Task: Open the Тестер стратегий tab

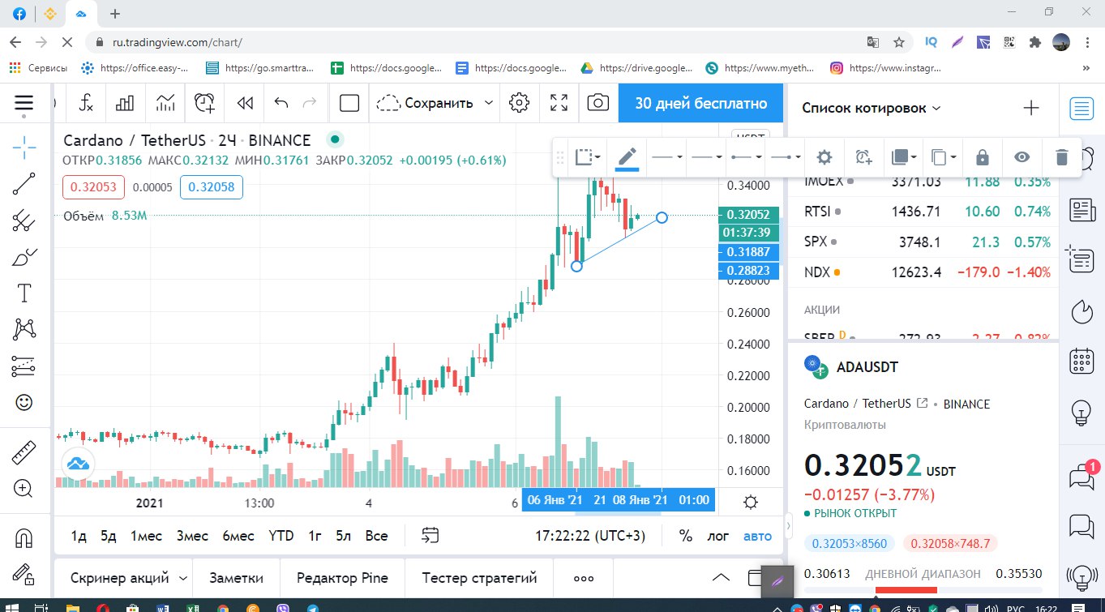Action: tap(480, 578)
